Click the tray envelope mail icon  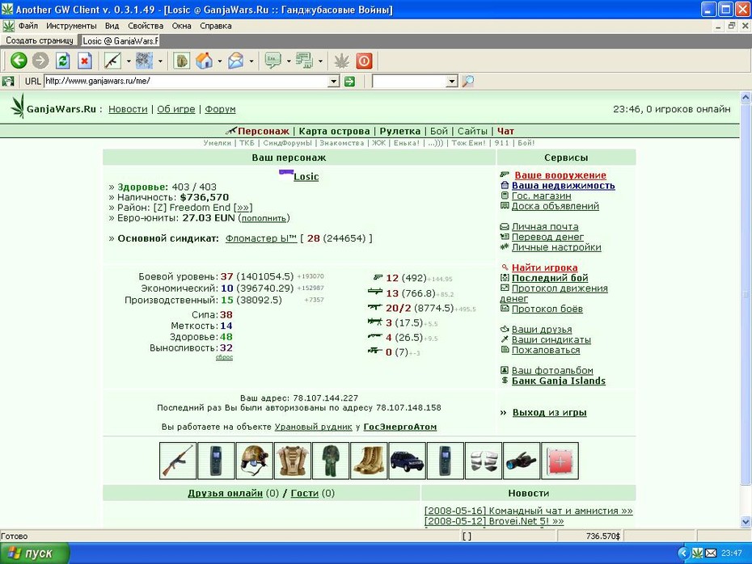711,553
